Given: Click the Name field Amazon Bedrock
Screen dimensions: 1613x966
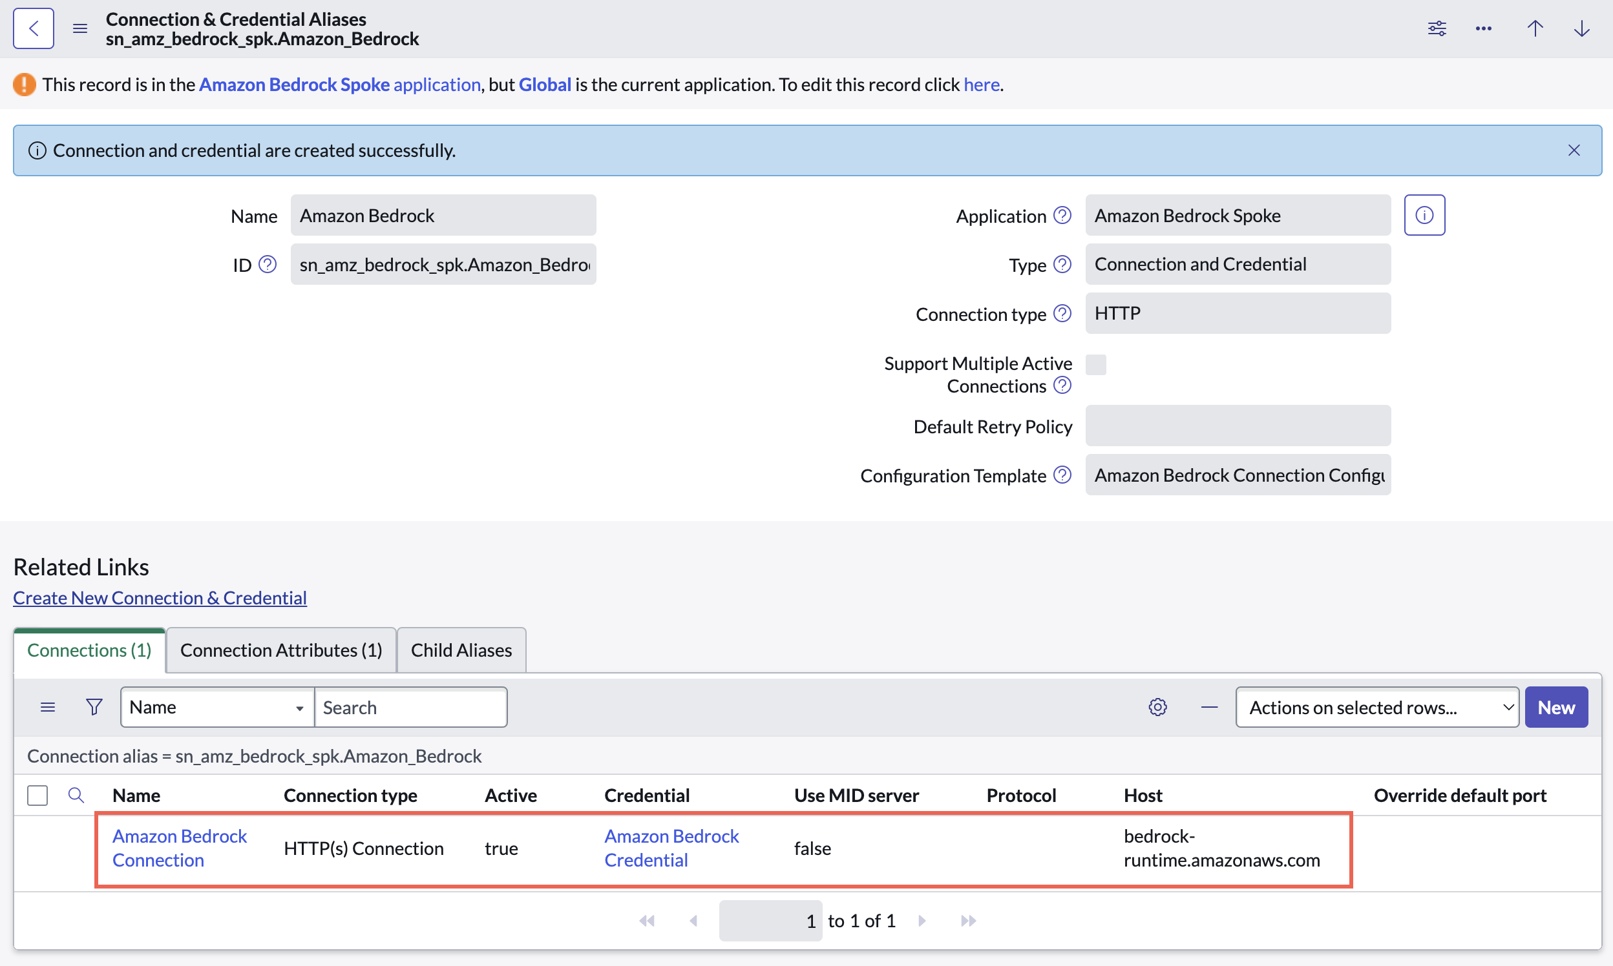Looking at the screenshot, I should tap(443, 215).
